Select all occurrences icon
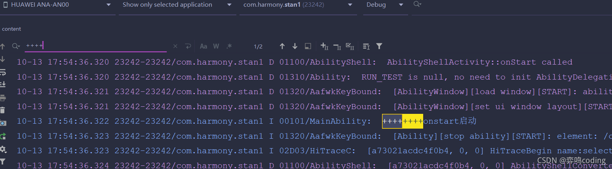The image size is (612, 169). pyautogui.click(x=350, y=46)
